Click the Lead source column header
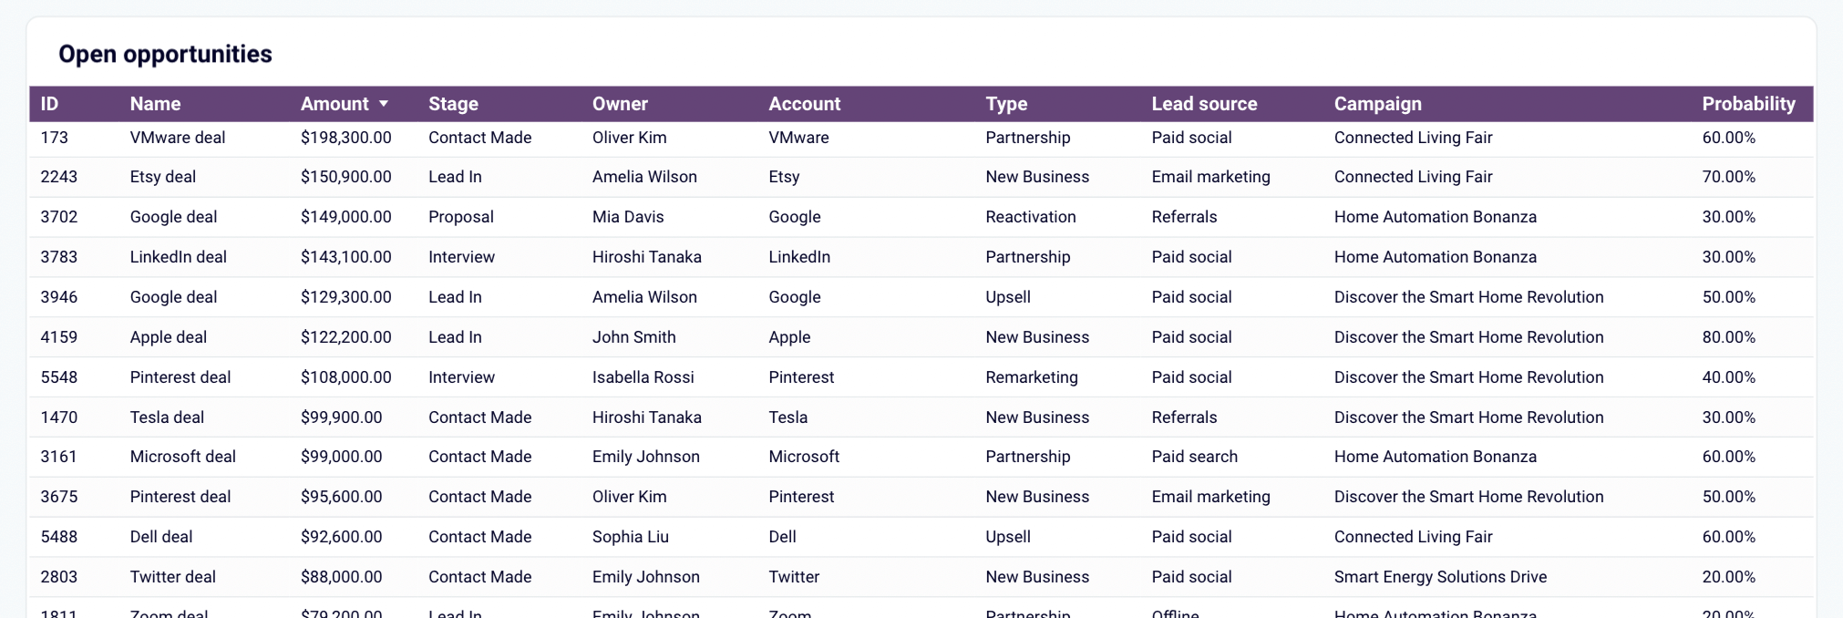The width and height of the screenshot is (1843, 618). [1204, 104]
